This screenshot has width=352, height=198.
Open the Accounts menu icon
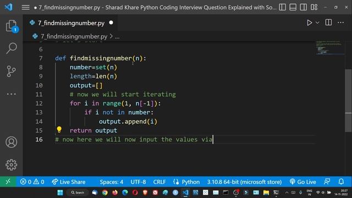coord(11,142)
